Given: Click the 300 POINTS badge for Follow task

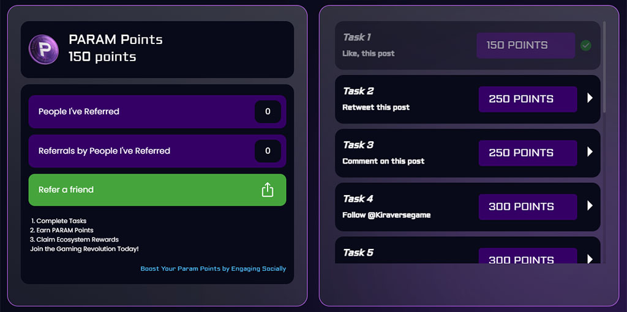Looking at the screenshot, I should 528,207.
